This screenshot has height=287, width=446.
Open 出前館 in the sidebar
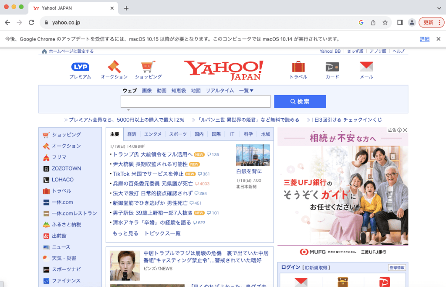(x=59, y=236)
